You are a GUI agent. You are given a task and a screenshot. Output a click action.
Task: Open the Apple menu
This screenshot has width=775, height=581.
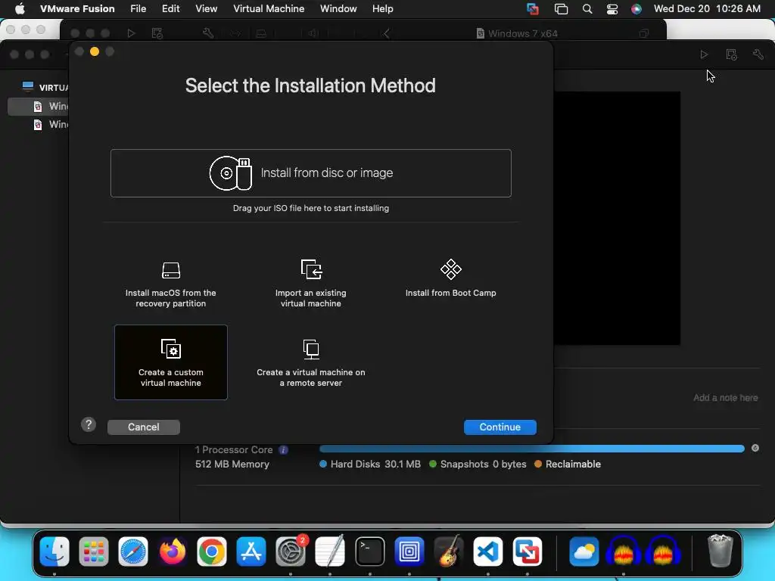tap(20, 8)
